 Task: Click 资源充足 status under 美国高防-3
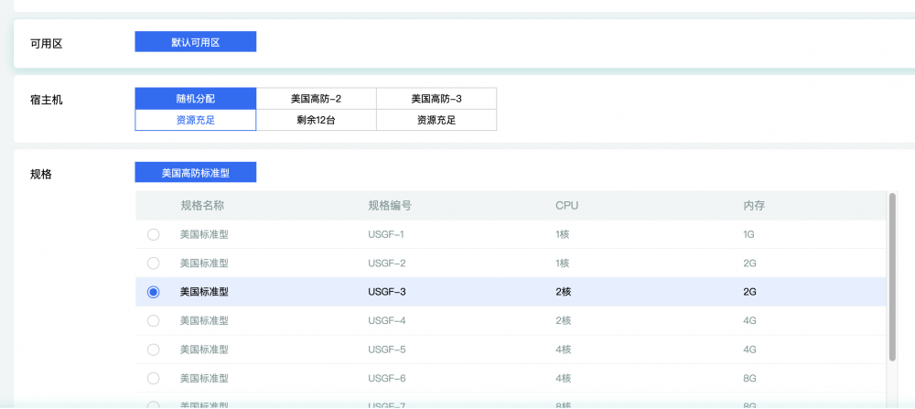(436, 120)
